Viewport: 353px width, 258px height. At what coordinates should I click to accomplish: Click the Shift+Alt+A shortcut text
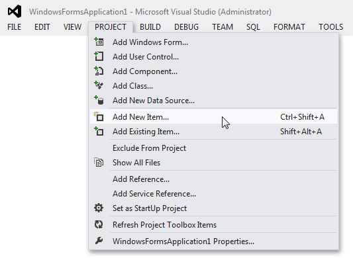pyautogui.click(x=301, y=132)
